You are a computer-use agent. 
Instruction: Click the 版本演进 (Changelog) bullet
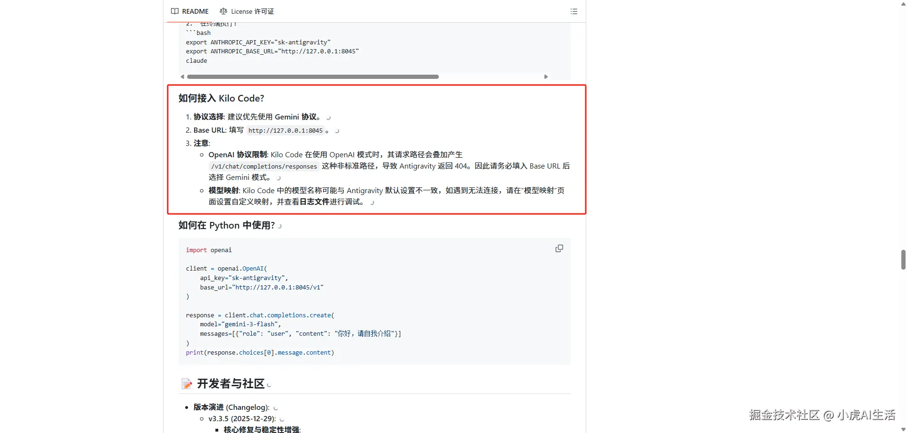[231, 407]
